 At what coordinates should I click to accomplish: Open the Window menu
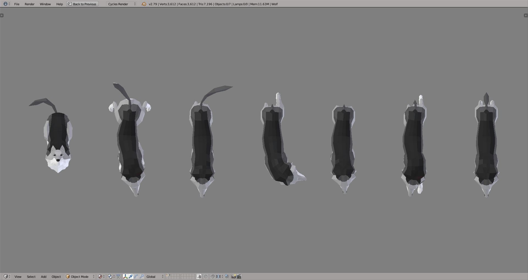(45, 4)
